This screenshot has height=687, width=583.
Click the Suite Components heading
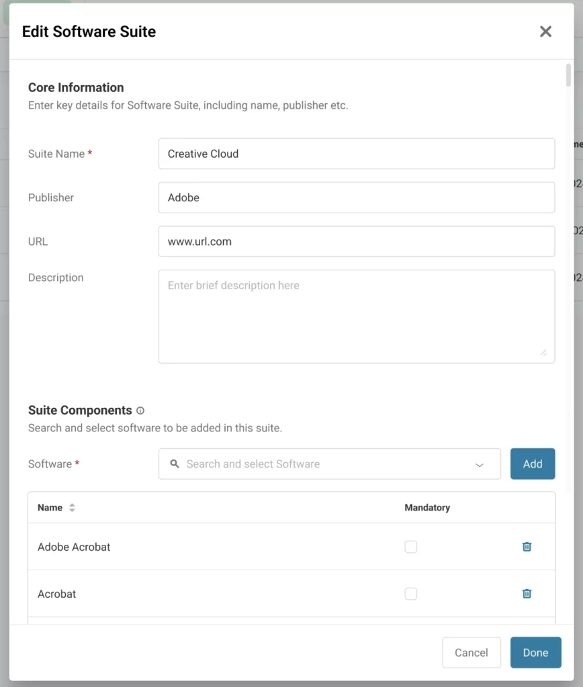coord(80,410)
